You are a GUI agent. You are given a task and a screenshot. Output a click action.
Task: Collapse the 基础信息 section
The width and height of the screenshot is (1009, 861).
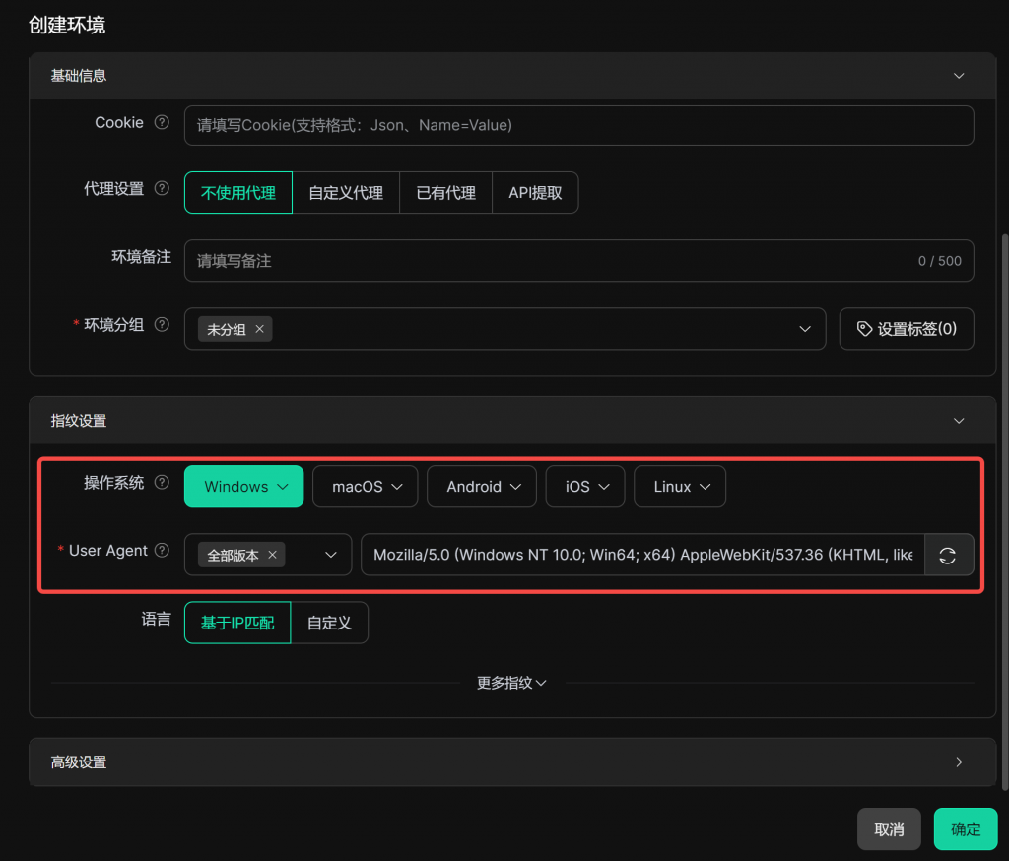coord(959,76)
